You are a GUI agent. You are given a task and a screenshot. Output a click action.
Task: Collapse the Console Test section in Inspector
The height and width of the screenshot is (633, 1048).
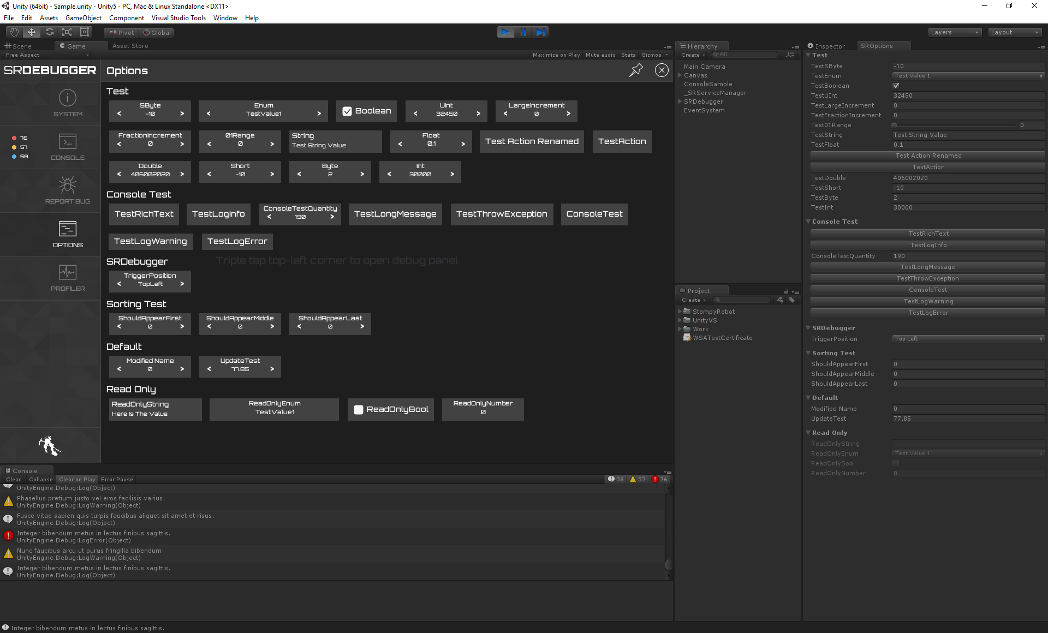click(808, 222)
